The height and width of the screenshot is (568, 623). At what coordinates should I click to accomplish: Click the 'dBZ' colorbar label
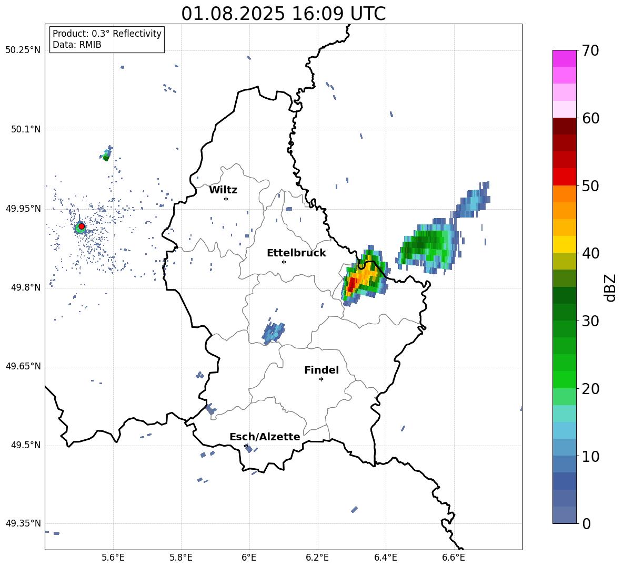tap(611, 287)
